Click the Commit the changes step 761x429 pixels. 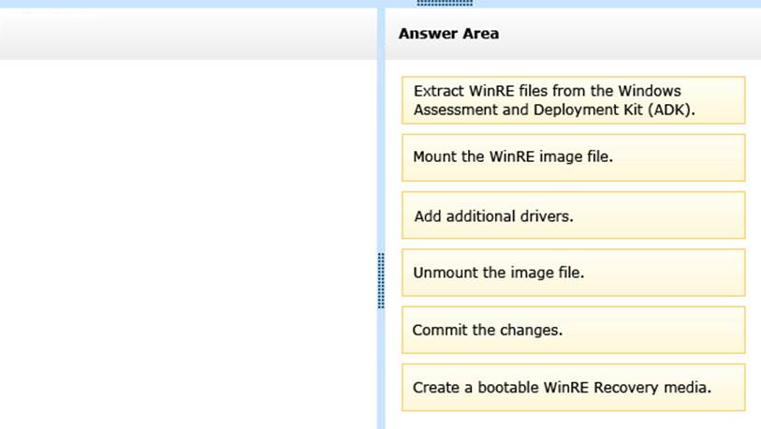tap(573, 330)
